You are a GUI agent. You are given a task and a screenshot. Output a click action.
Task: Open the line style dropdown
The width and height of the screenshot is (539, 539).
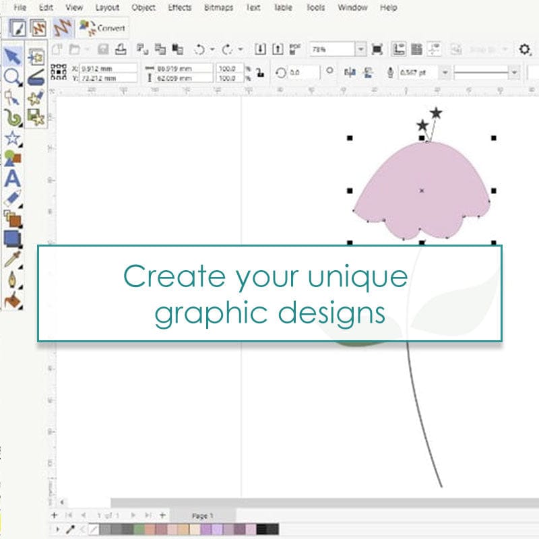click(514, 72)
